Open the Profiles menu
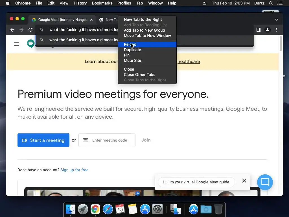 (x=124, y=3)
